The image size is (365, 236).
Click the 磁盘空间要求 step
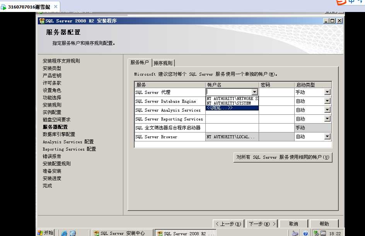(x=56, y=119)
